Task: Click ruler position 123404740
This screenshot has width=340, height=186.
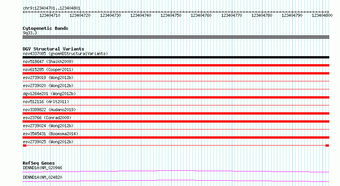Action: coord(141,15)
